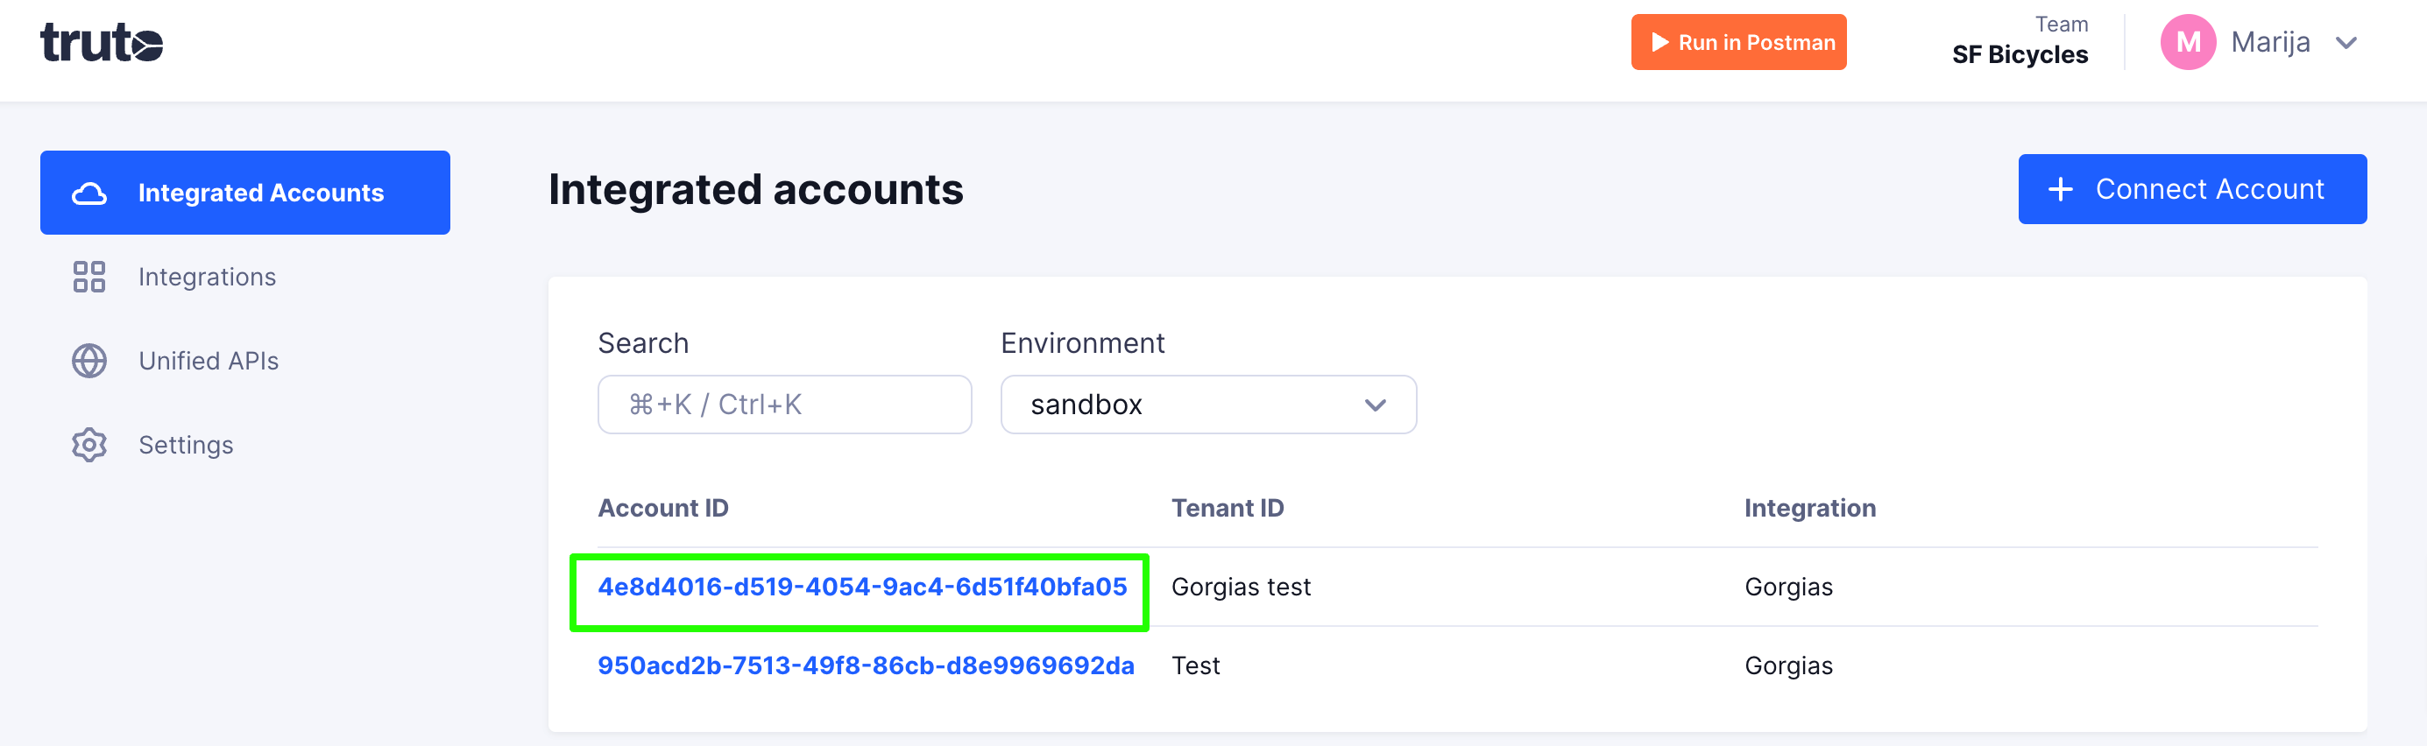Open account 950acd2b-7513-49f8-86cb-d8e9969692da
The height and width of the screenshot is (746, 2427).
(865, 666)
